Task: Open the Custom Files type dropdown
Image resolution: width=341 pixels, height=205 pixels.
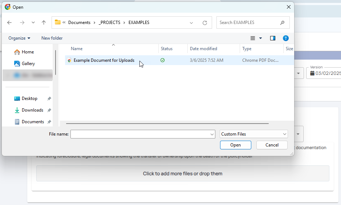Action: tap(254, 134)
